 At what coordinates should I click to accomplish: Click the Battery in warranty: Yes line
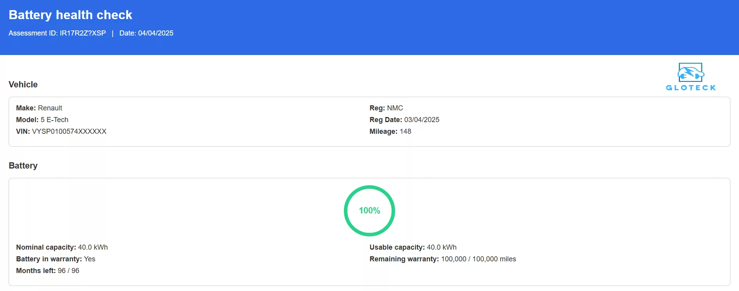pyautogui.click(x=55, y=259)
